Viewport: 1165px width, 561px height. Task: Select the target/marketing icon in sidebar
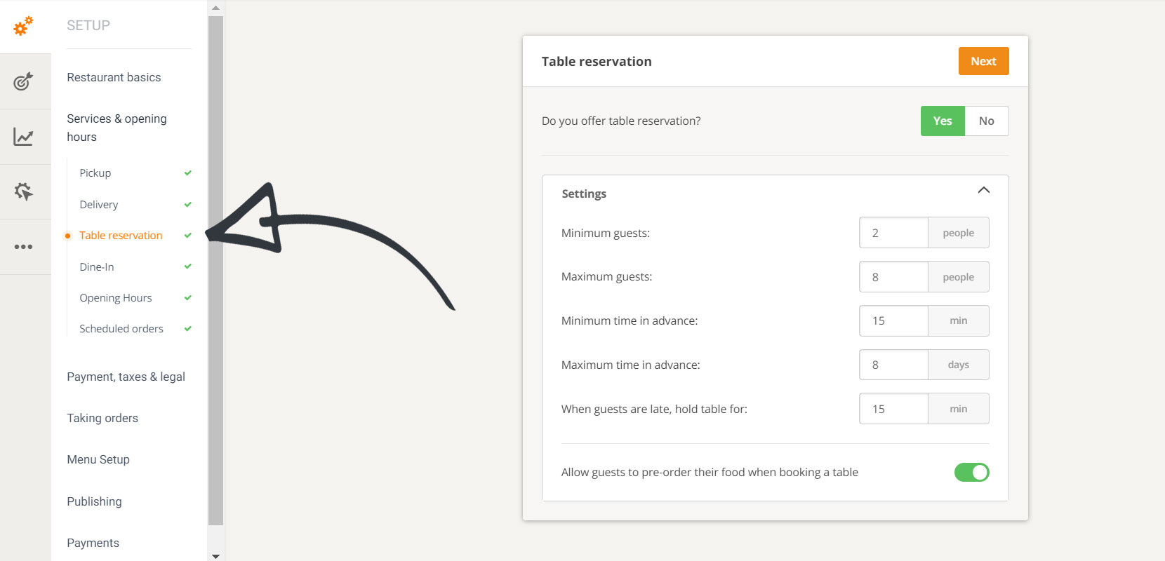[23, 81]
